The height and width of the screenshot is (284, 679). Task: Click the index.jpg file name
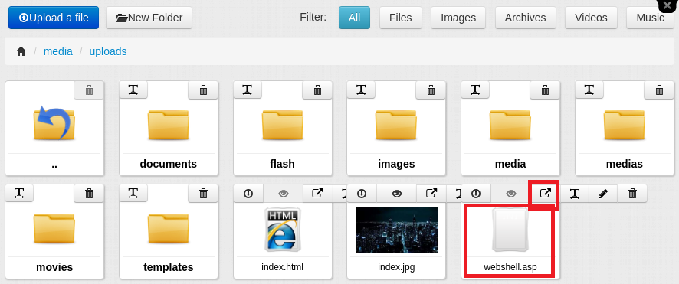point(396,267)
